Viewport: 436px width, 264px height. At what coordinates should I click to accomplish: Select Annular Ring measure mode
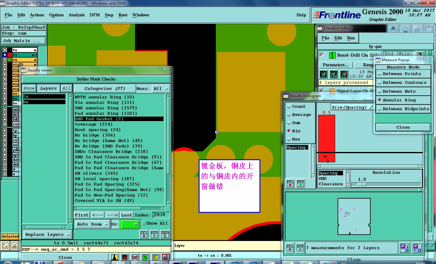pyautogui.click(x=403, y=100)
